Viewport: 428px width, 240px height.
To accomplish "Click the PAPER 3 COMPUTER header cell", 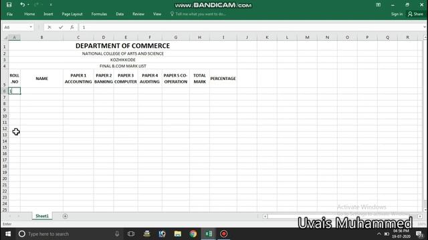I will point(126,79).
